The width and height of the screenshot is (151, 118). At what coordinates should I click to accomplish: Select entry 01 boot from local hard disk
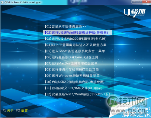[65, 26]
